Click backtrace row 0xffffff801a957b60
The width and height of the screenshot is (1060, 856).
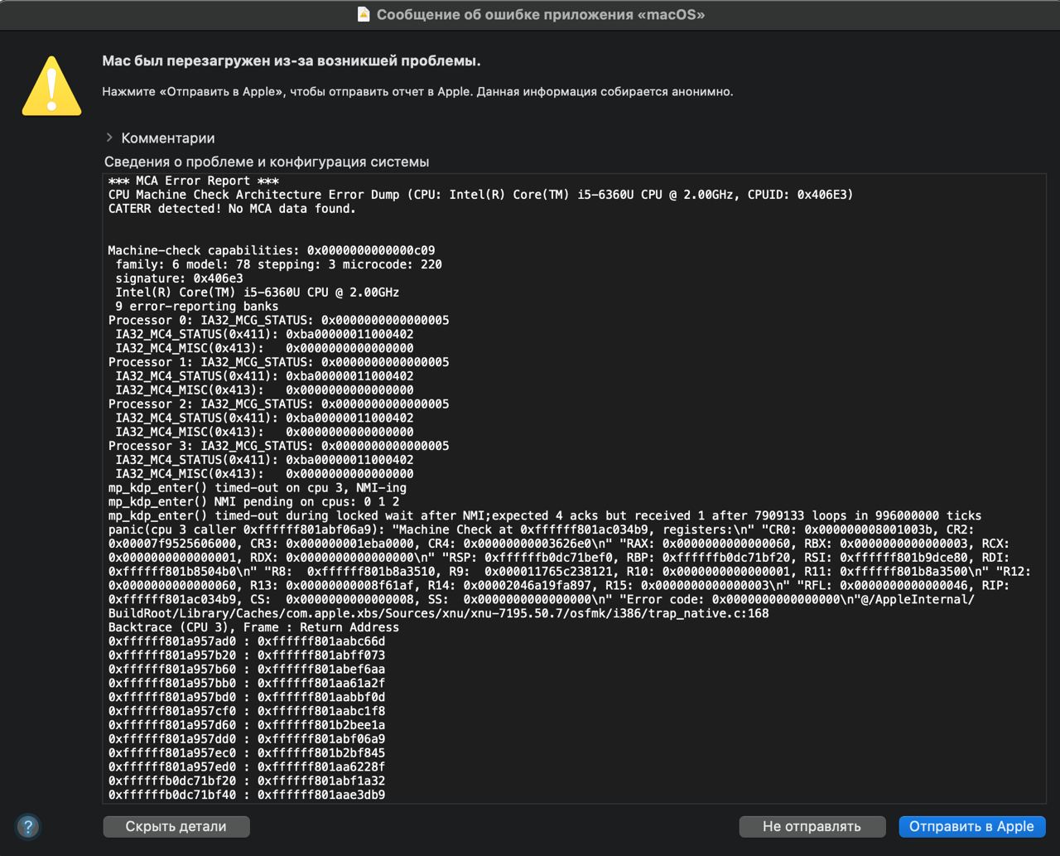[247, 670]
